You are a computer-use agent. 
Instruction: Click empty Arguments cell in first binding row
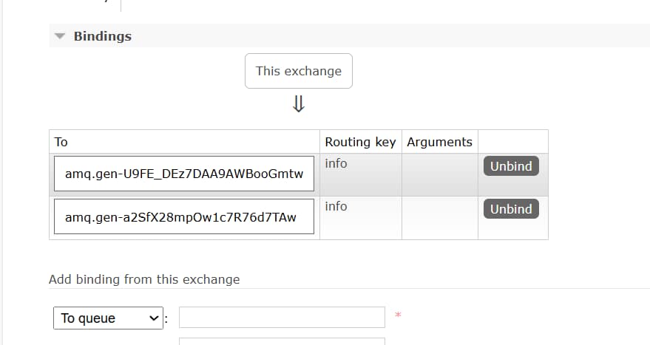tap(439, 174)
